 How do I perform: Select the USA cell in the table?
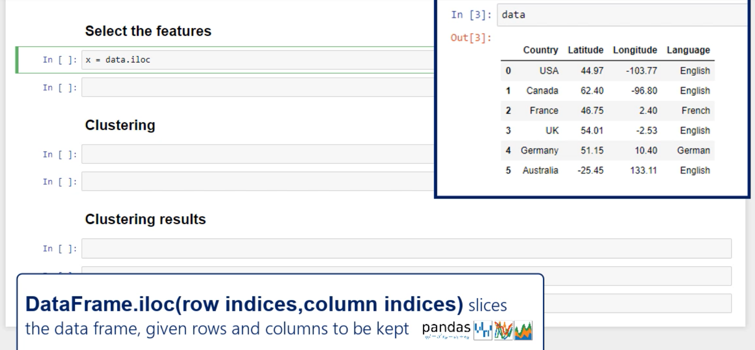point(549,71)
